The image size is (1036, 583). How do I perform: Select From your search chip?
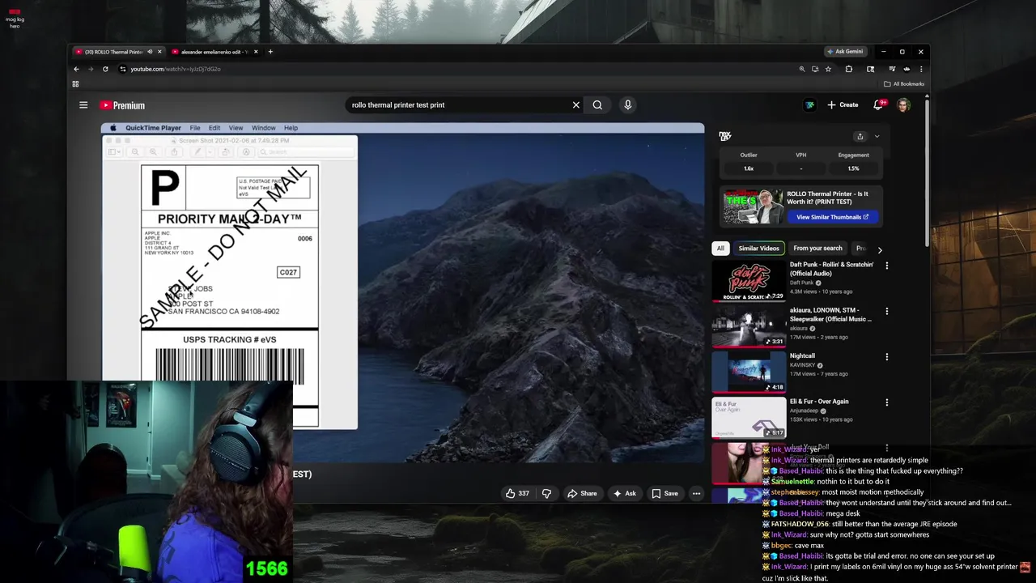[x=817, y=249]
